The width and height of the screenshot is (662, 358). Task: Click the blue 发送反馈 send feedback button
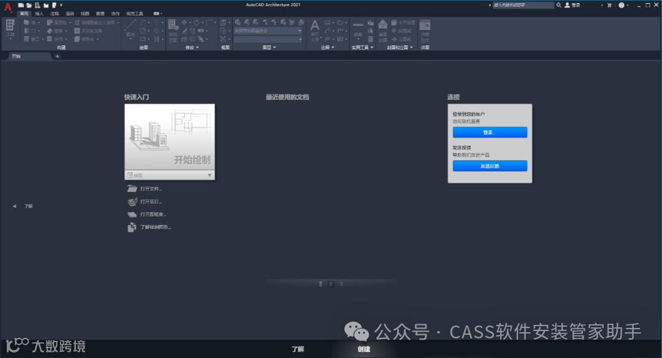(x=490, y=166)
